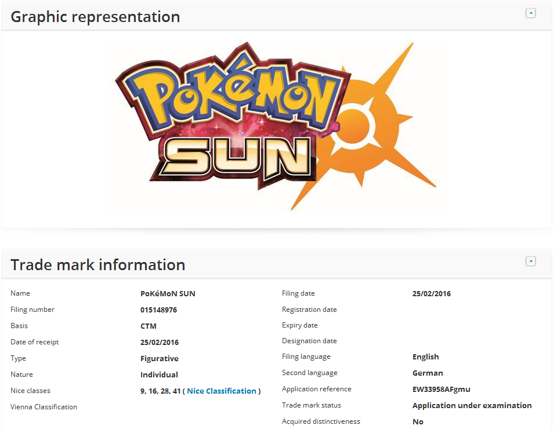This screenshot has height=429, width=554.
Task: Select the basis value CTM
Action: (x=149, y=326)
